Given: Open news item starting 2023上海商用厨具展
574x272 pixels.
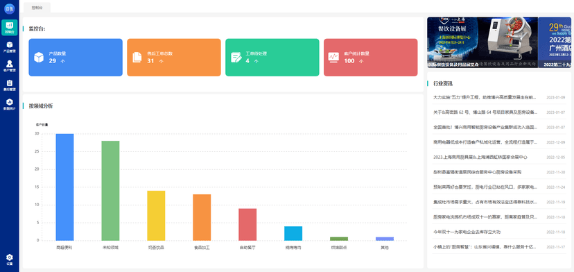Looking at the screenshot, I should [x=480, y=157].
